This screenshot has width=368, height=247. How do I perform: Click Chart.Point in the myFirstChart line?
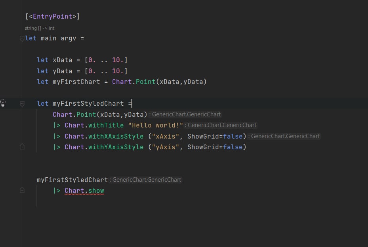click(134, 82)
